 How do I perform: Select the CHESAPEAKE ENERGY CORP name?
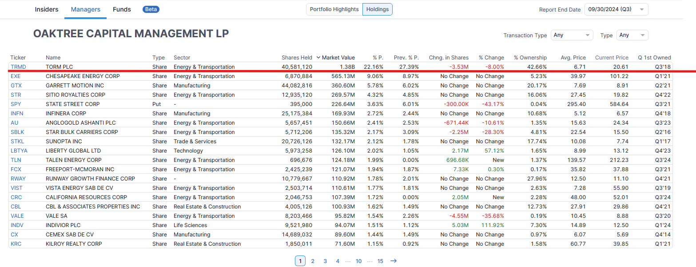[83, 76]
